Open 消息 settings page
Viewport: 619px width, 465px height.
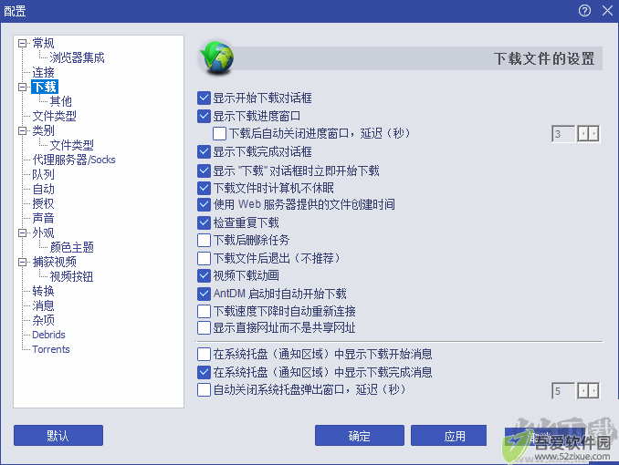[x=43, y=305]
